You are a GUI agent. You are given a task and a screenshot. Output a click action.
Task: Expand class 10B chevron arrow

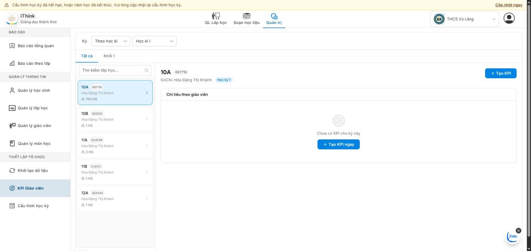click(147, 119)
